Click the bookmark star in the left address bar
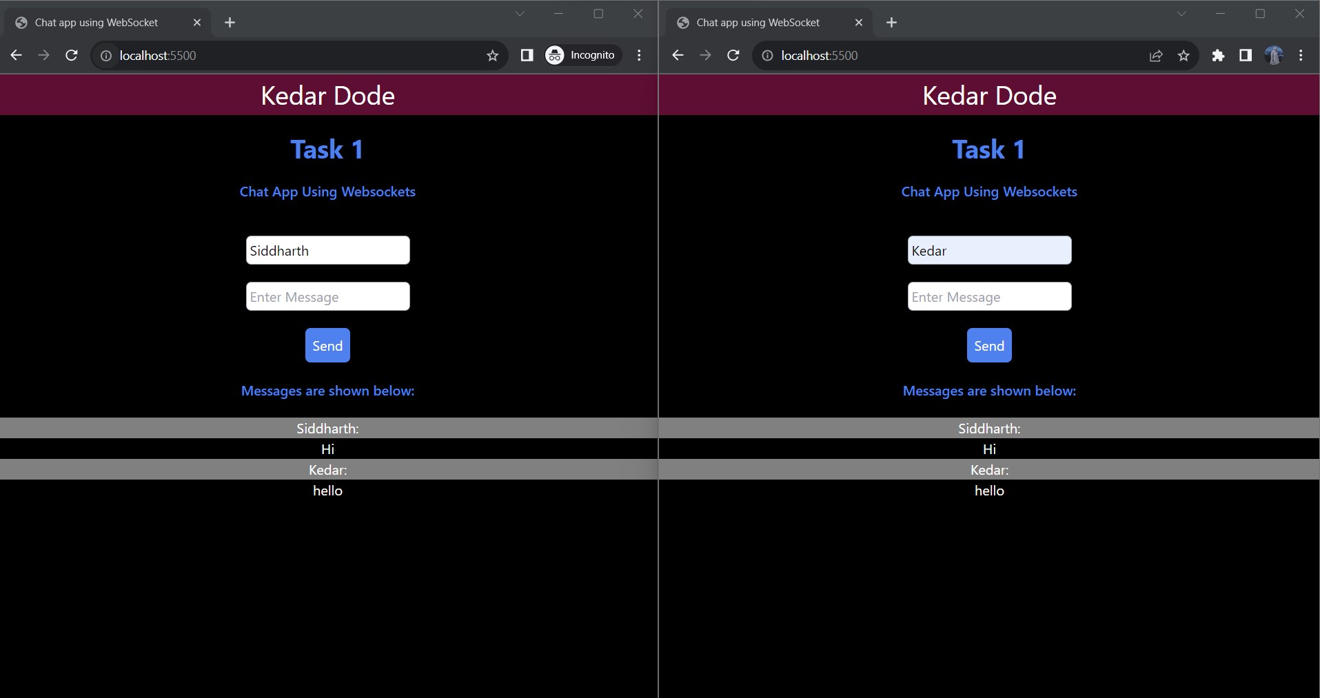Screen dimensions: 1320x698 point(491,55)
